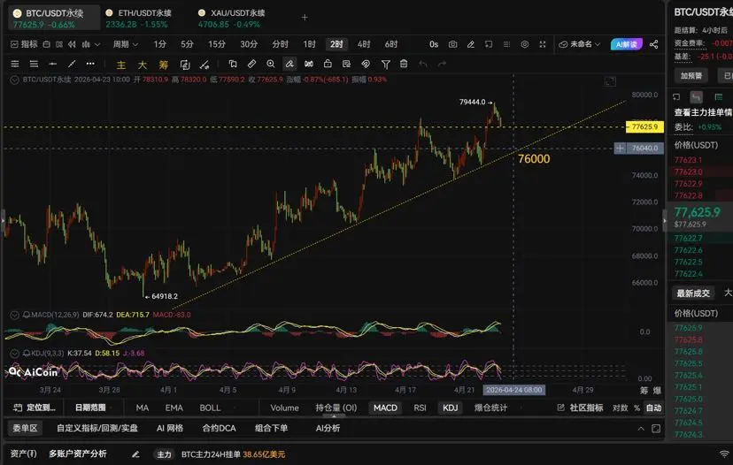Toggle lock all drawings padlock
This screenshot has width=733, height=465.
coord(328,64)
